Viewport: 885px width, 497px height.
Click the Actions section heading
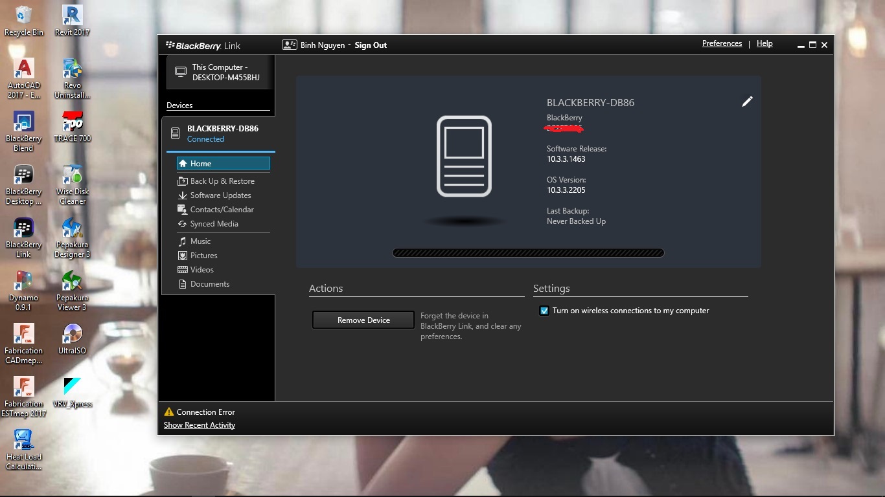(326, 289)
